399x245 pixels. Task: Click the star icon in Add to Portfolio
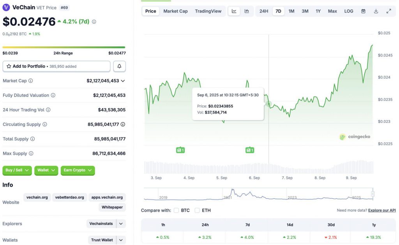[9, 66]
